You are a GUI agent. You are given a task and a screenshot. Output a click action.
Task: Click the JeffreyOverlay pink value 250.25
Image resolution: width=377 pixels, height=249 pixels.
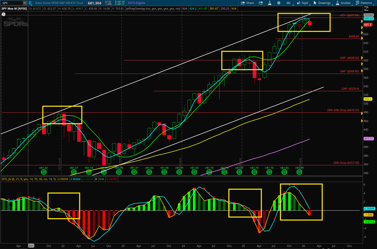coord(225,9)
